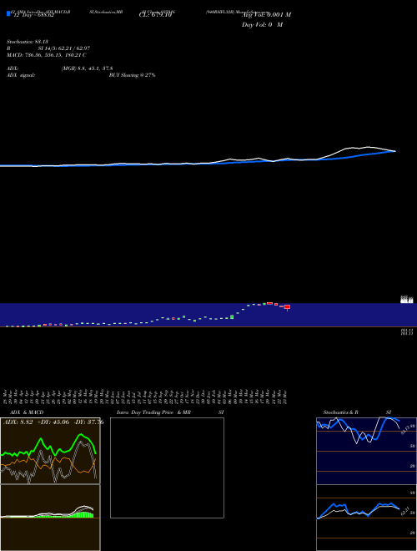
Task: Click the ADX chart with green +DY line
Action: click(50, 451)
